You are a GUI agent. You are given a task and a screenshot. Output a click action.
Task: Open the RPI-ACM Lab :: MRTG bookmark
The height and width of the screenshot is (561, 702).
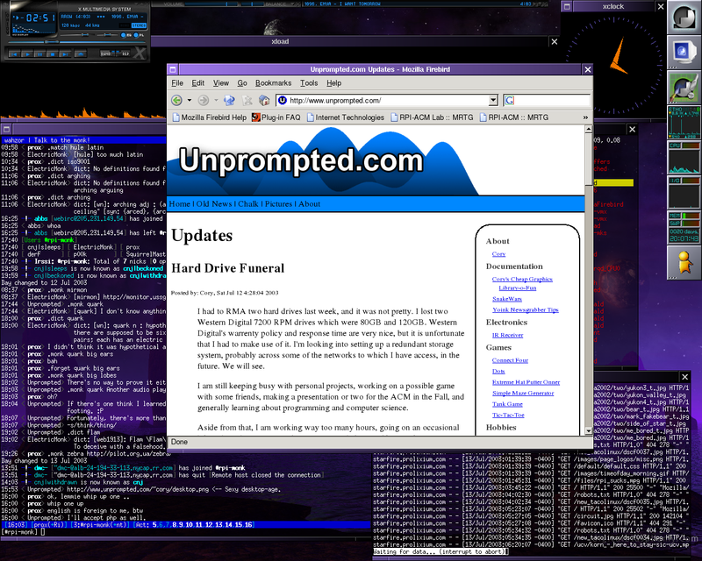click(432, 117)
